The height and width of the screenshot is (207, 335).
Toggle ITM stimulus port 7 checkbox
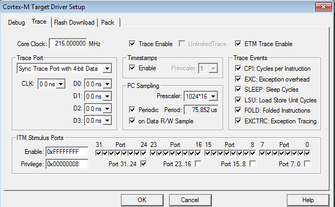tap(262, 153)
